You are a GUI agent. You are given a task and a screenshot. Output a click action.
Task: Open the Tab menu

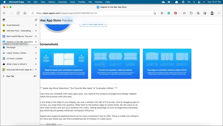90,2
